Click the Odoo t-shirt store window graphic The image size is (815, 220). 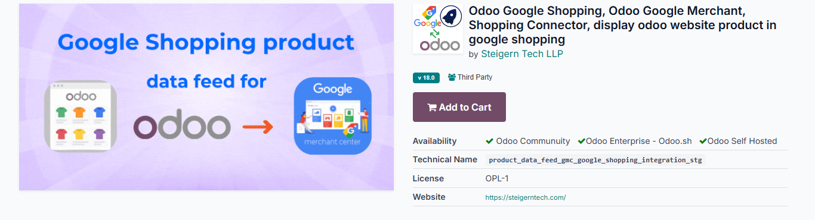tap(81, 116)
